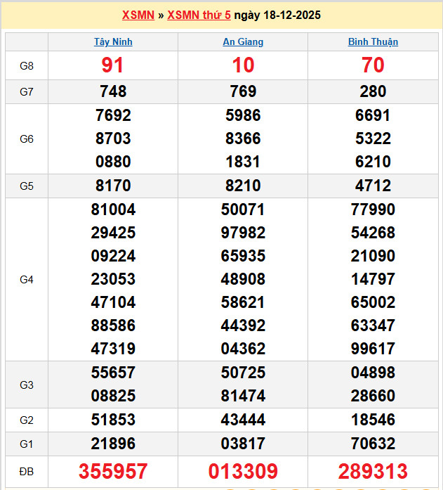Select An Giang G3 number 81474

click(243, 396)
